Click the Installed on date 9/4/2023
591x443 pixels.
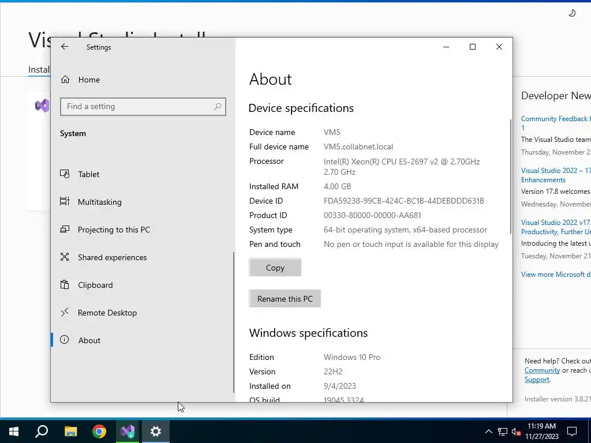tap(339, 386)
